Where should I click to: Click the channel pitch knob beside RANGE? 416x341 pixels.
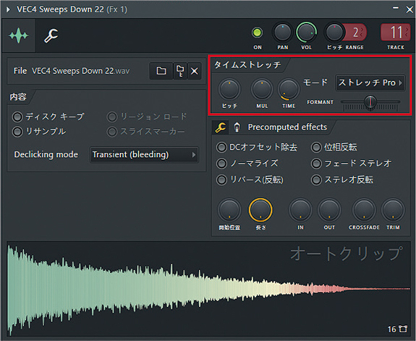point(334,32)
